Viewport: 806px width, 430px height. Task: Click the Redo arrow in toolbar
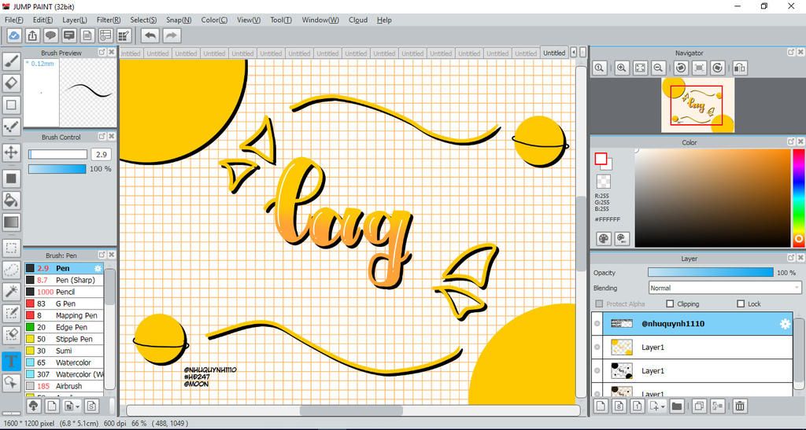[172, 35]
